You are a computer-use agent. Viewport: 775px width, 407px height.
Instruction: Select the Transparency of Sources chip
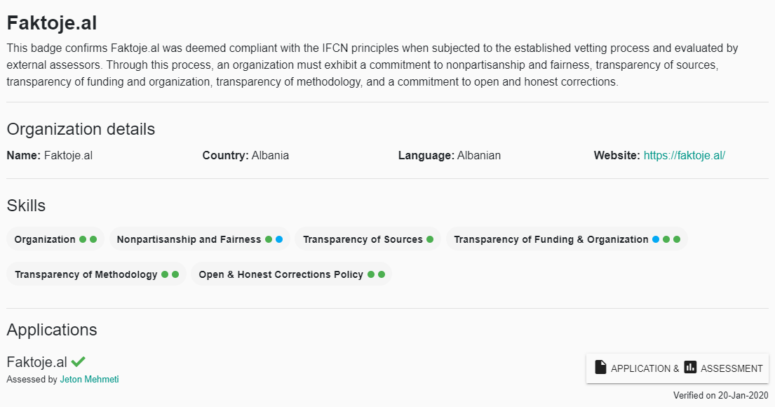(x=368, y=239)
